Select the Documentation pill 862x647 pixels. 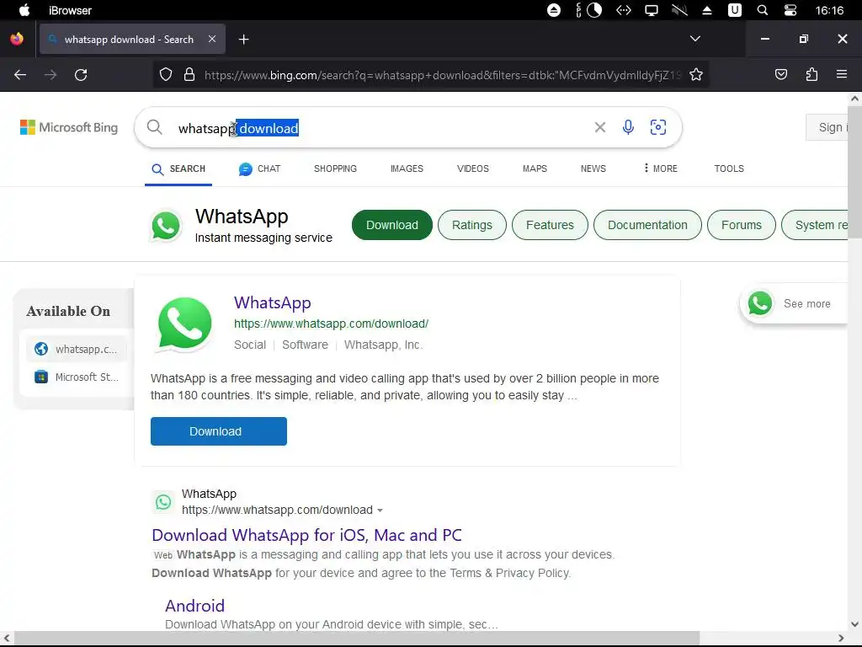pyautogui.click(x=647, y=225)
